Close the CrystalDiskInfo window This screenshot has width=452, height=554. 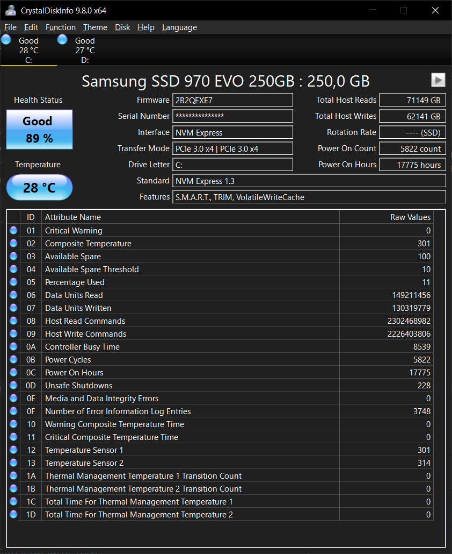click(x=435, y=10)
